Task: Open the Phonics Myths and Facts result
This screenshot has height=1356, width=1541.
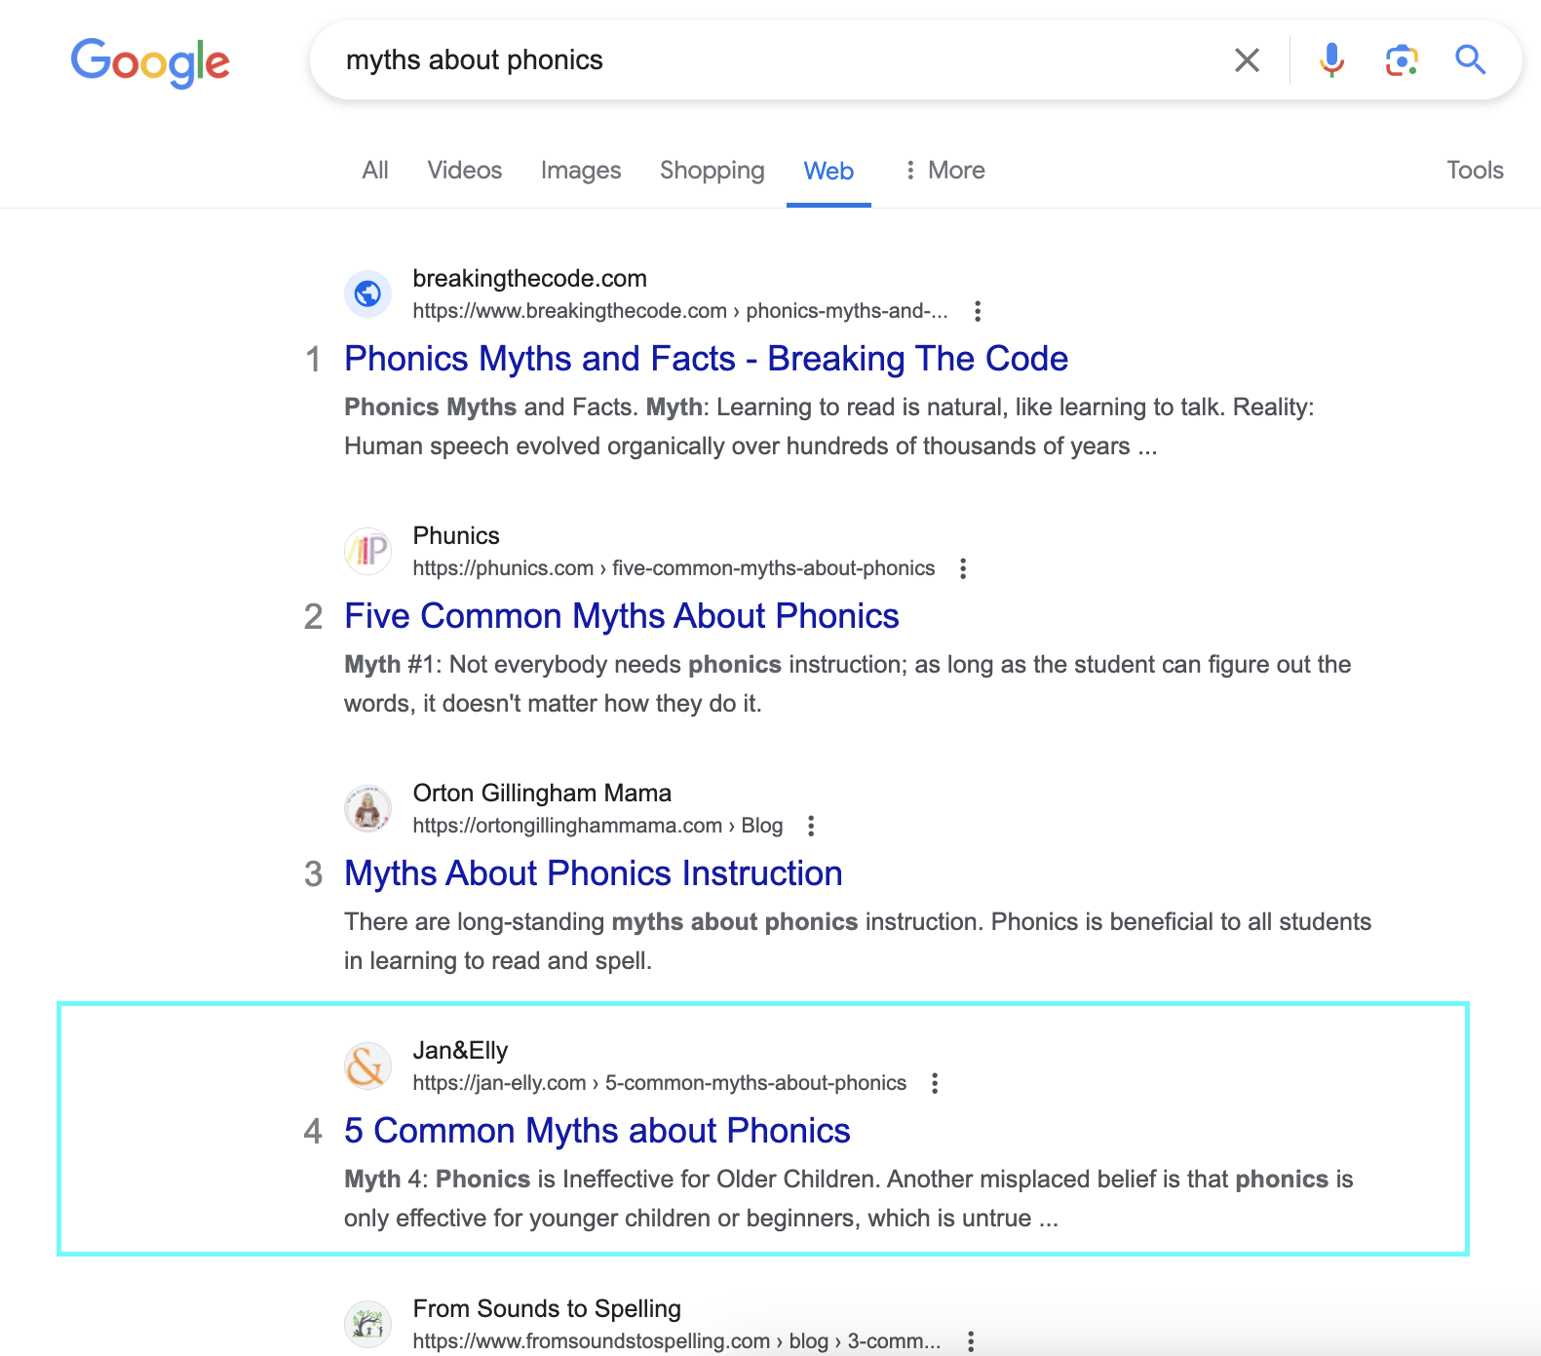Action: (x=706, y=359)
